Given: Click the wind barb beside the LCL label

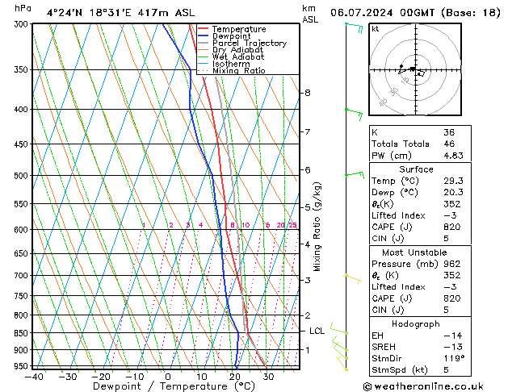Looking at the screenshot, I should 339,331.
